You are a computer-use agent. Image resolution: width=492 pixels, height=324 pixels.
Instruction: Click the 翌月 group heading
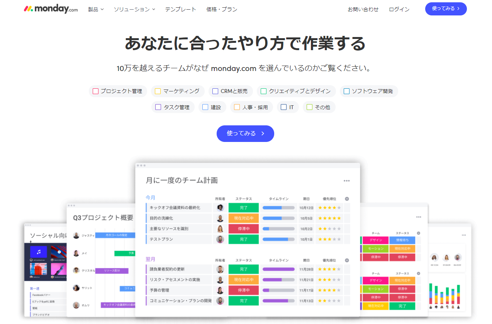click(150, 259)
